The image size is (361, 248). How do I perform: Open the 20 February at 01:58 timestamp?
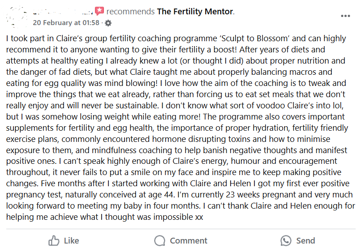point(66,23)
